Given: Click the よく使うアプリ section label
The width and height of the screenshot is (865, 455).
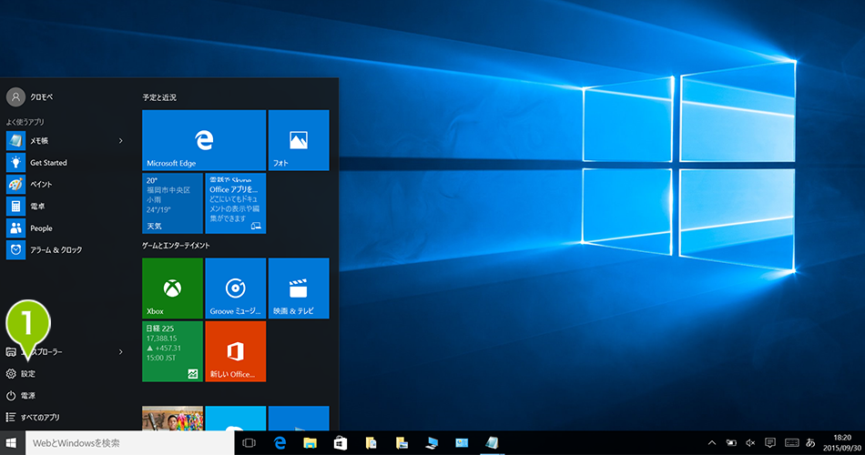Looking at the screenshot, I should point(25,122).
